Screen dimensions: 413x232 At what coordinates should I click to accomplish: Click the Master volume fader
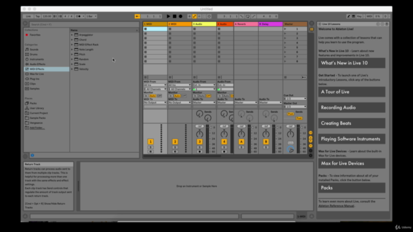coord(302,128)
